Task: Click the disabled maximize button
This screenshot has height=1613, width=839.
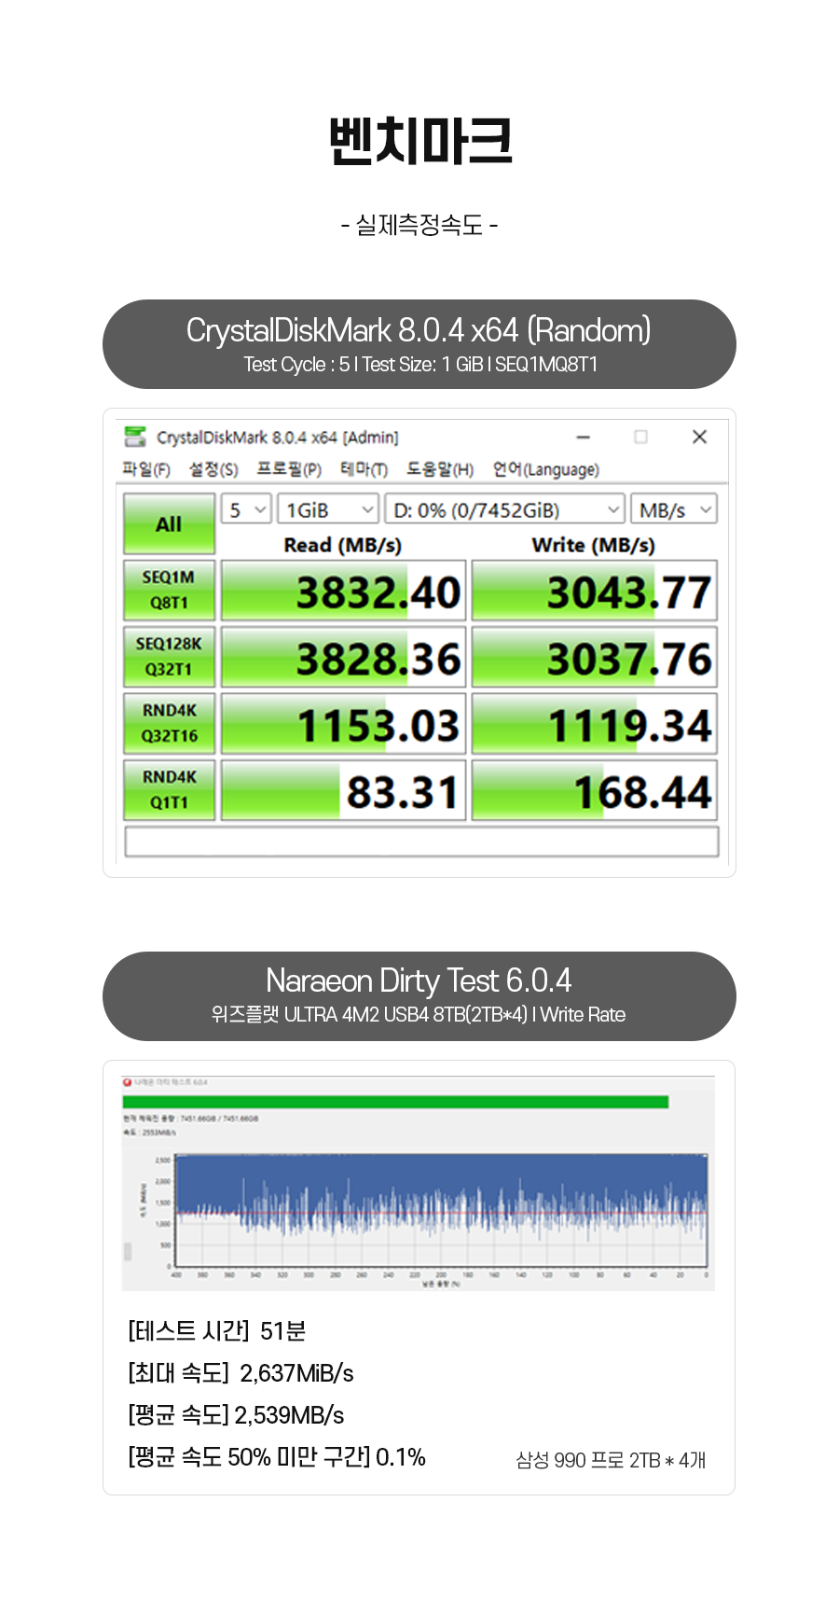Action: click(x=640, y=437)
